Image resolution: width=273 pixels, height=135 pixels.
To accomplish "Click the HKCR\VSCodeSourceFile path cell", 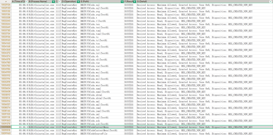I will [102, 133].
